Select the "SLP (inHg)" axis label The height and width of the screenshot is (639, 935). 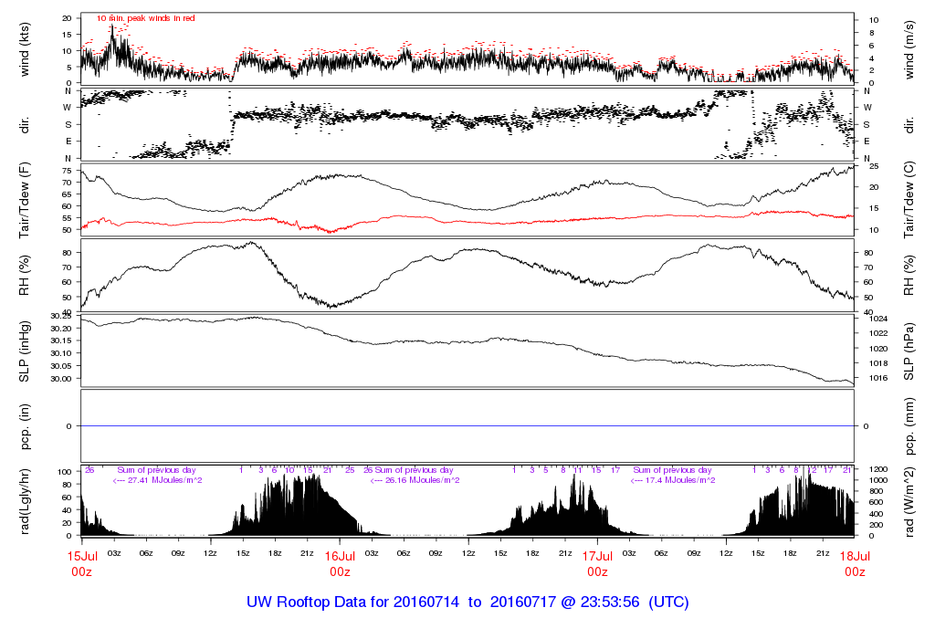25,351
